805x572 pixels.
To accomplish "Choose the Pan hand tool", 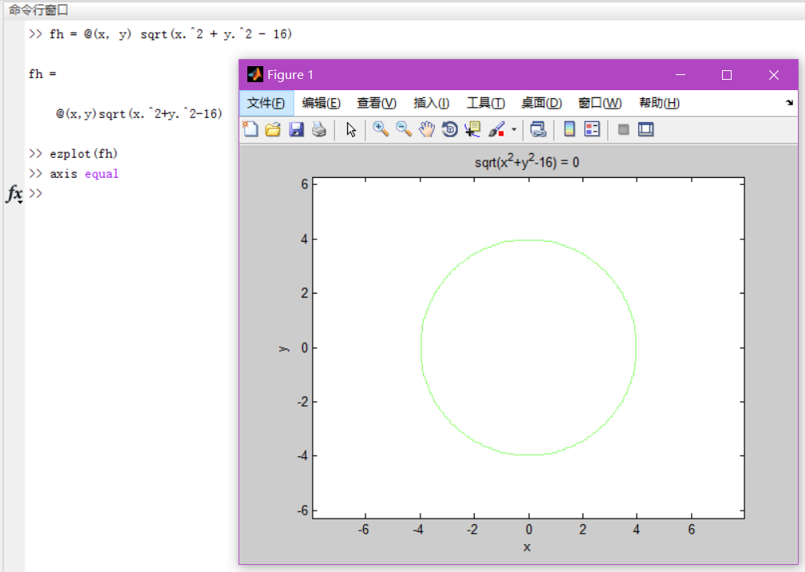I will click(427, 129).
